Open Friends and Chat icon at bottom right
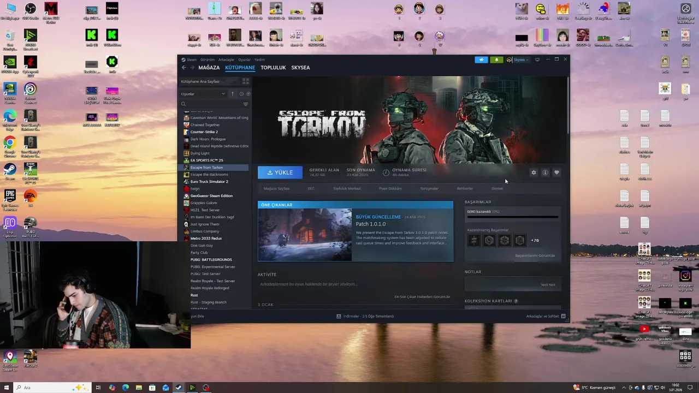This screenshot has width=699, height=393. (x=563, y=316)
